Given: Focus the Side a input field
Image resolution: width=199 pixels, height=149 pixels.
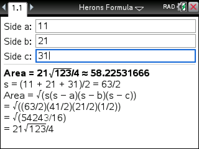Looking at the screenshot, I should 116,26.
